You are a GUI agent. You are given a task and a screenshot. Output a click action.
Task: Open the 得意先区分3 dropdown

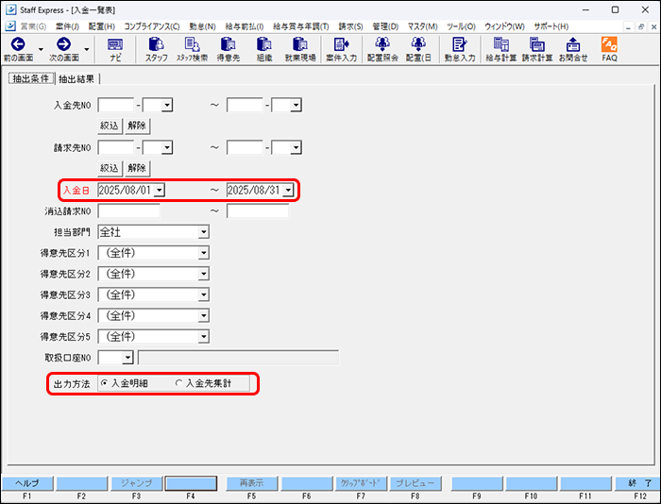[x=204, y=294]
